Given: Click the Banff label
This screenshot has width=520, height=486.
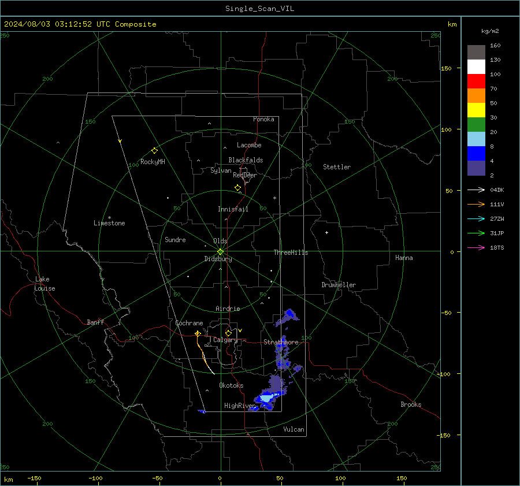Looking at the screenshot, I should (x=95, y=322).
